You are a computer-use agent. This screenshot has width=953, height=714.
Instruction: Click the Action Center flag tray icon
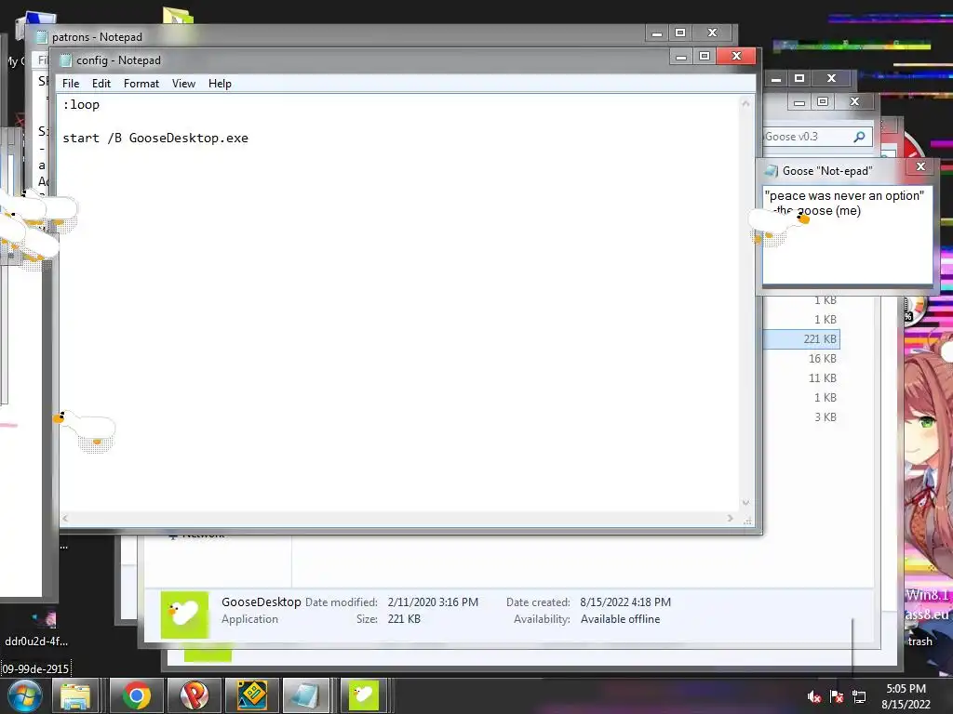pos(837,696)
